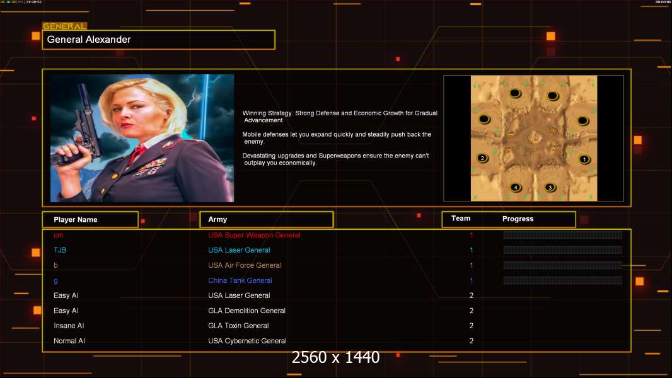Click China Tank General army text
Viewport: 672px width, 378px height.
click(x=240, y=280)
